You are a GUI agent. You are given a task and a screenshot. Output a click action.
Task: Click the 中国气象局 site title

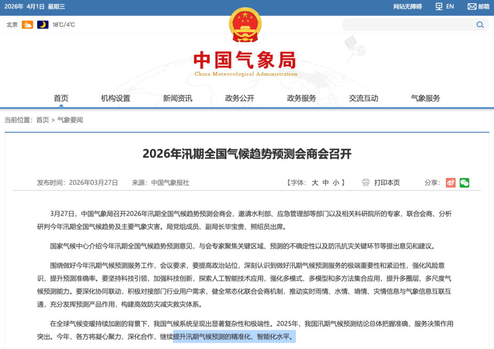(x=245, y=60)
